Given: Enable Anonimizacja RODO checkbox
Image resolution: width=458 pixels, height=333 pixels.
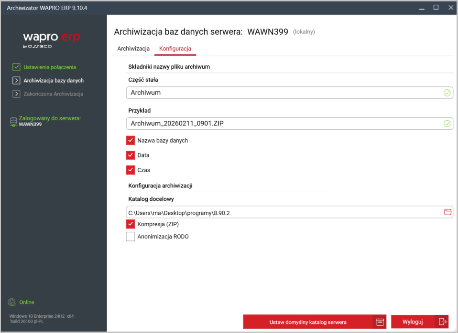Looking at the screenshot, I should (x=131, y=237).
